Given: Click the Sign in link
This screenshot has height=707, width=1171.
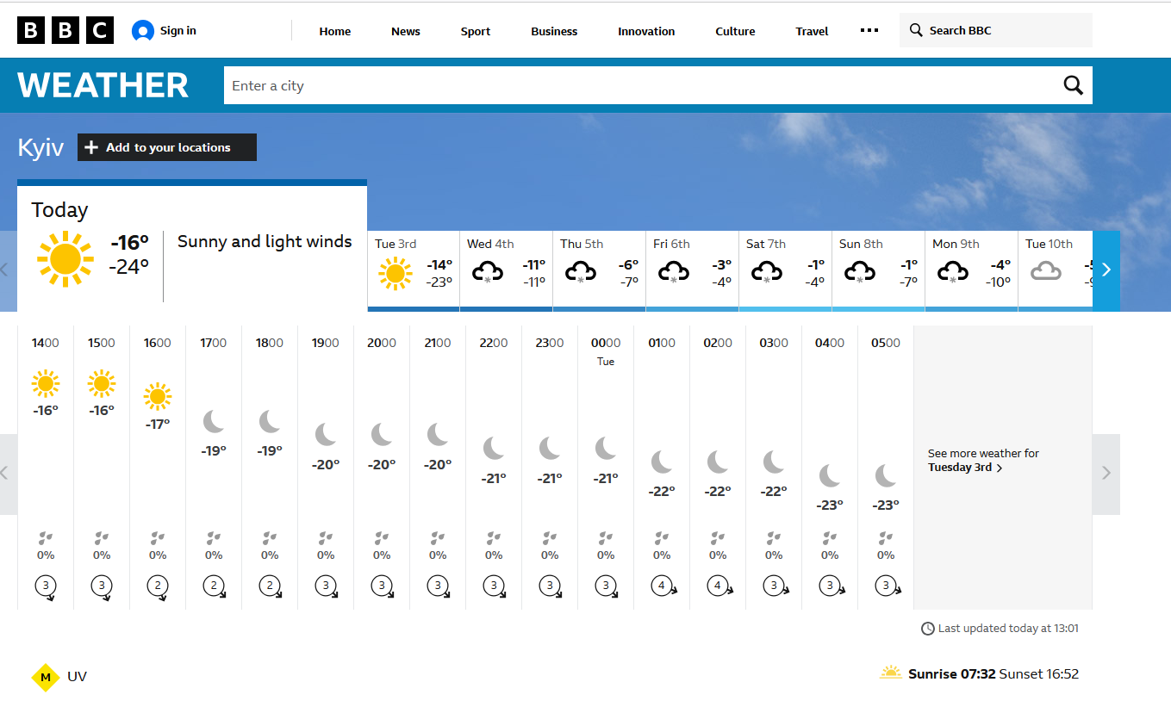Looking at the screenshot, I should point(164,31).
